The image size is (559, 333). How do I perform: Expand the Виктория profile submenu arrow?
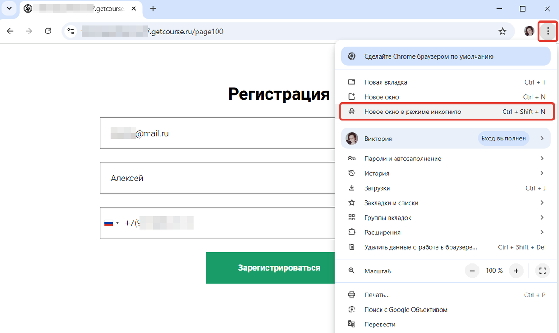click(542, 138)
